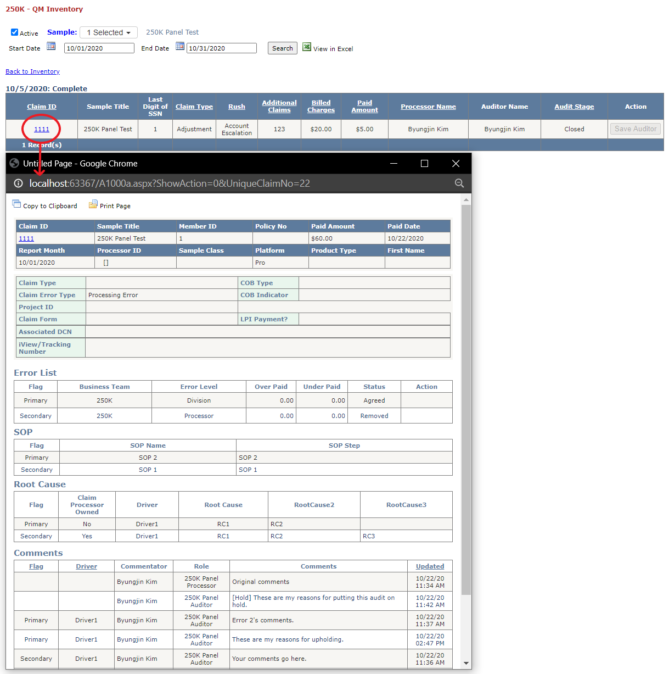This screenshot has height=674, width=669.
Task: Click the 1111 Claim ID link in the popup
Action: pyautogui.click(x=26, y=238)
